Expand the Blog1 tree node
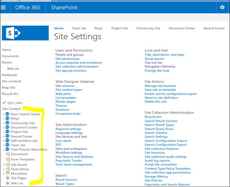 4,119
